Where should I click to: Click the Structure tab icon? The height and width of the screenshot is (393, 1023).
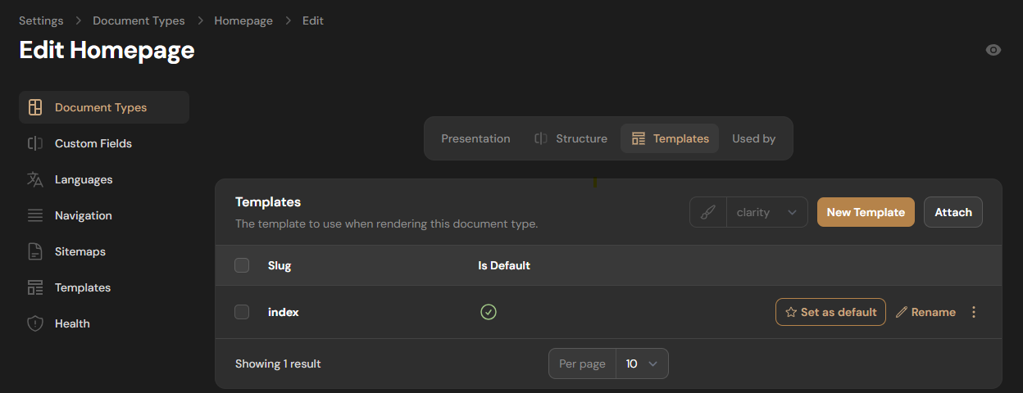(x=541, y=138)
